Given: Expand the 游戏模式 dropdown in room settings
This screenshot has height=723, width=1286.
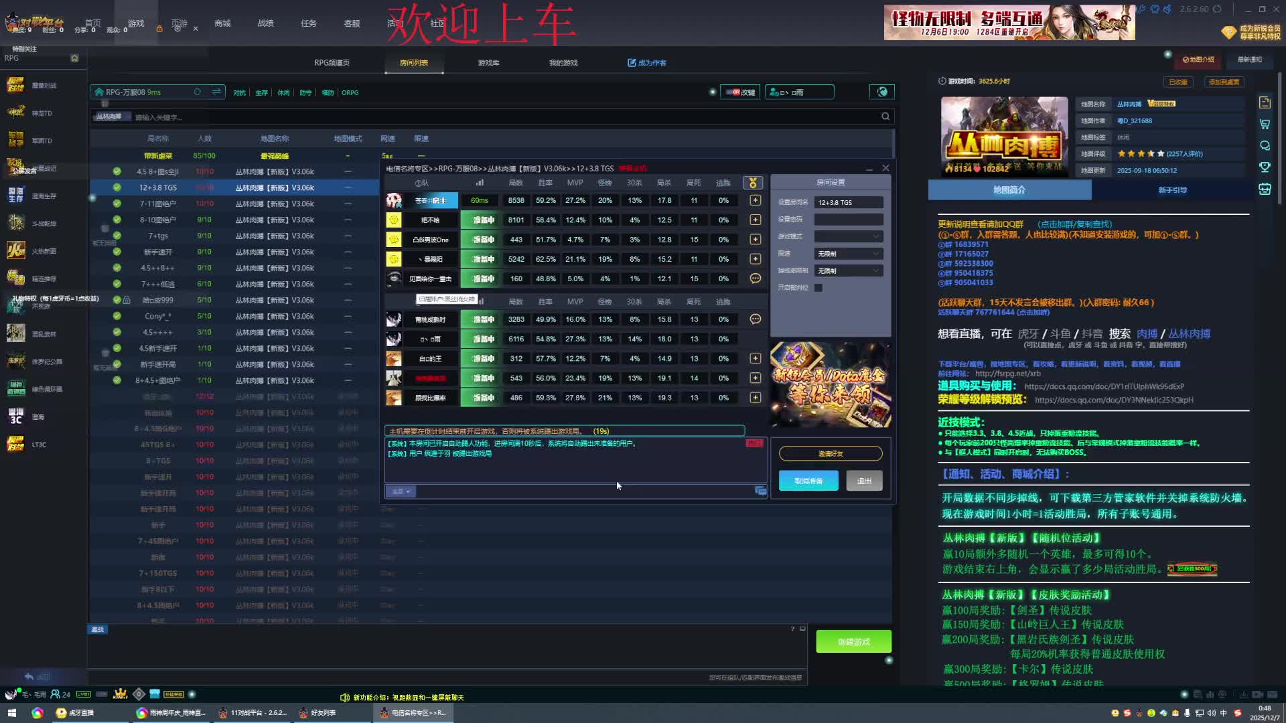Looking at the screenshot, I should (849, 236).
